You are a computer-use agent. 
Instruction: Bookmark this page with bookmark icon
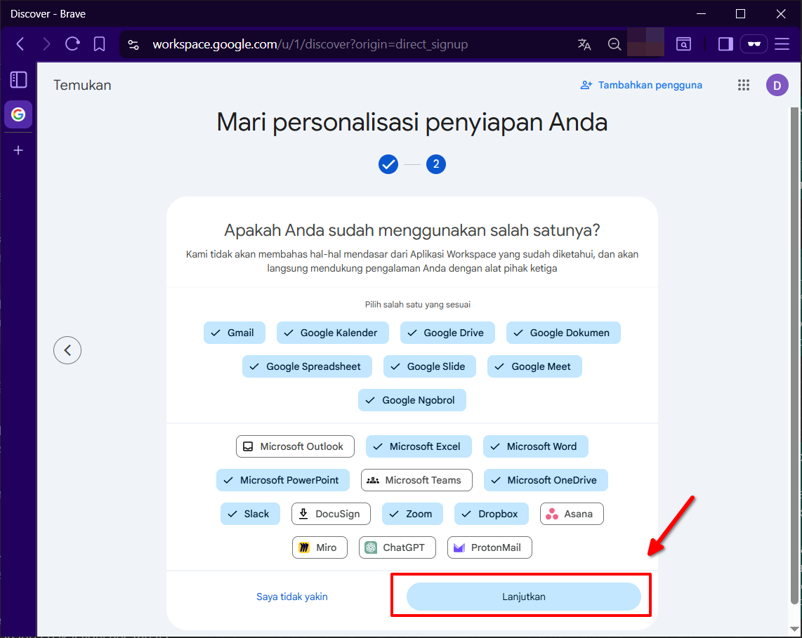coord(99,44)
